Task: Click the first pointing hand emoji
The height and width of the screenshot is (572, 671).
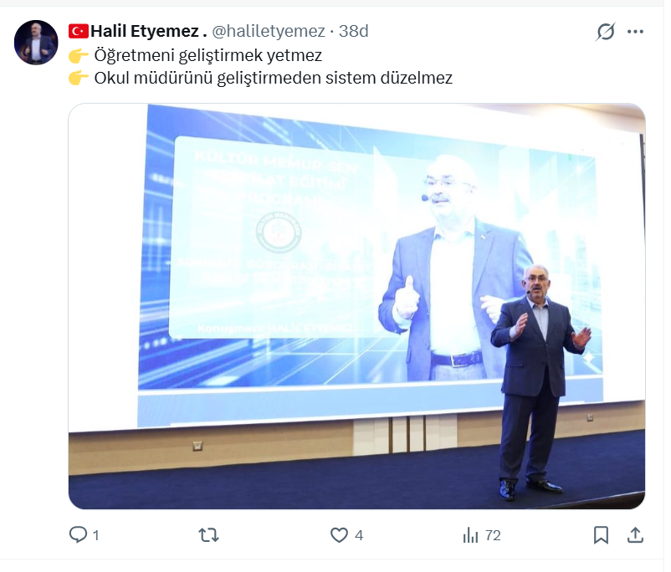Action: click(x=79, y=56)
